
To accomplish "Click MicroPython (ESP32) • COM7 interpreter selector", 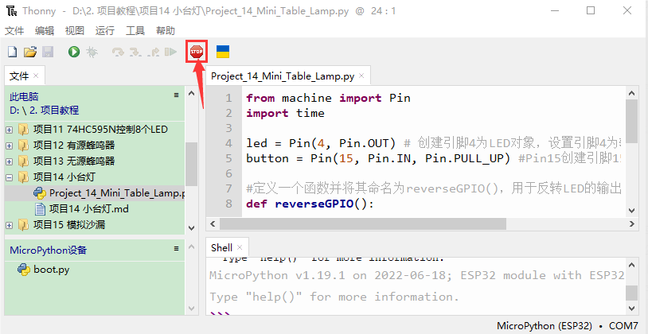I will (567, 326).
